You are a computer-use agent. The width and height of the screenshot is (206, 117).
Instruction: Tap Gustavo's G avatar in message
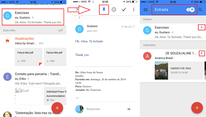[79, 29]
